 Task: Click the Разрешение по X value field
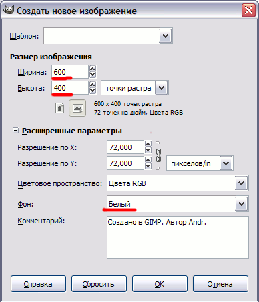click(125, 147)
